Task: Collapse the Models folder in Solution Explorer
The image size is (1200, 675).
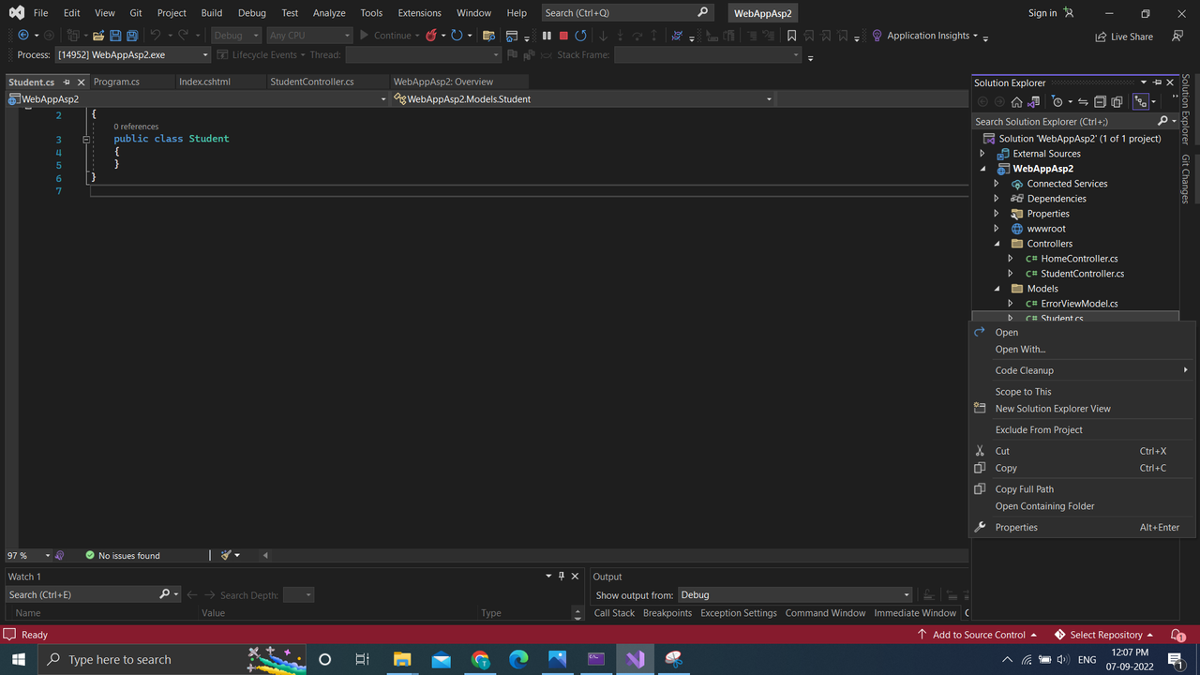Action: [997, 288]
